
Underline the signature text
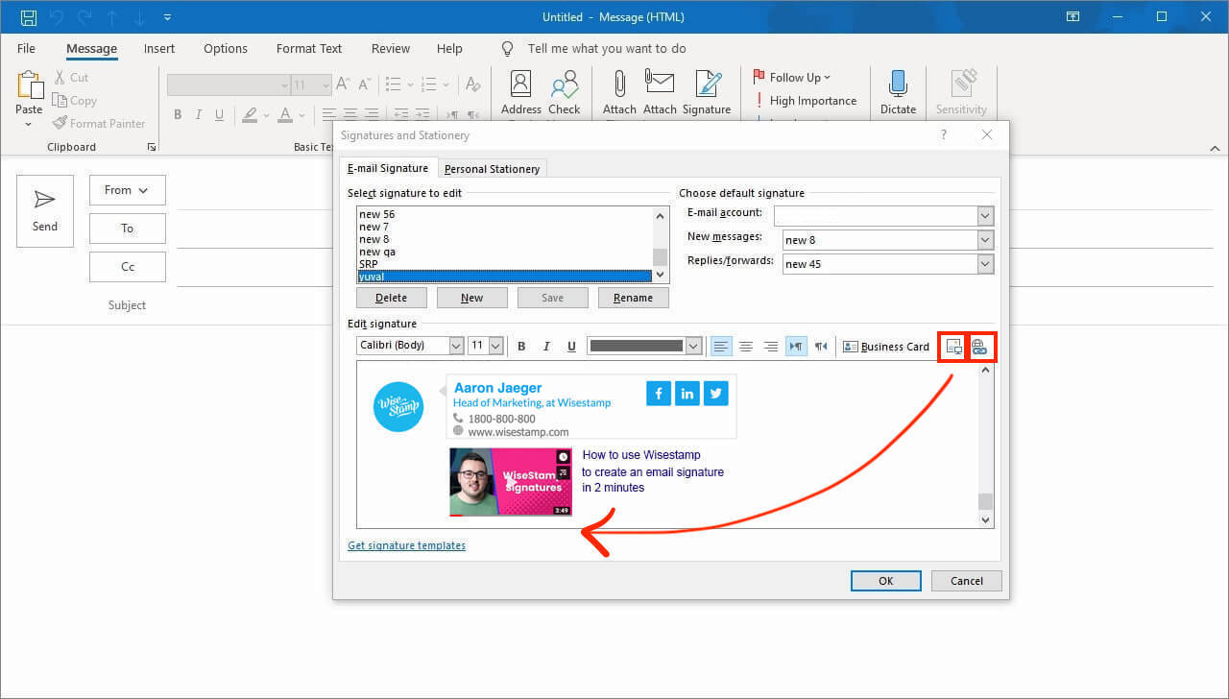click(571, 346)
